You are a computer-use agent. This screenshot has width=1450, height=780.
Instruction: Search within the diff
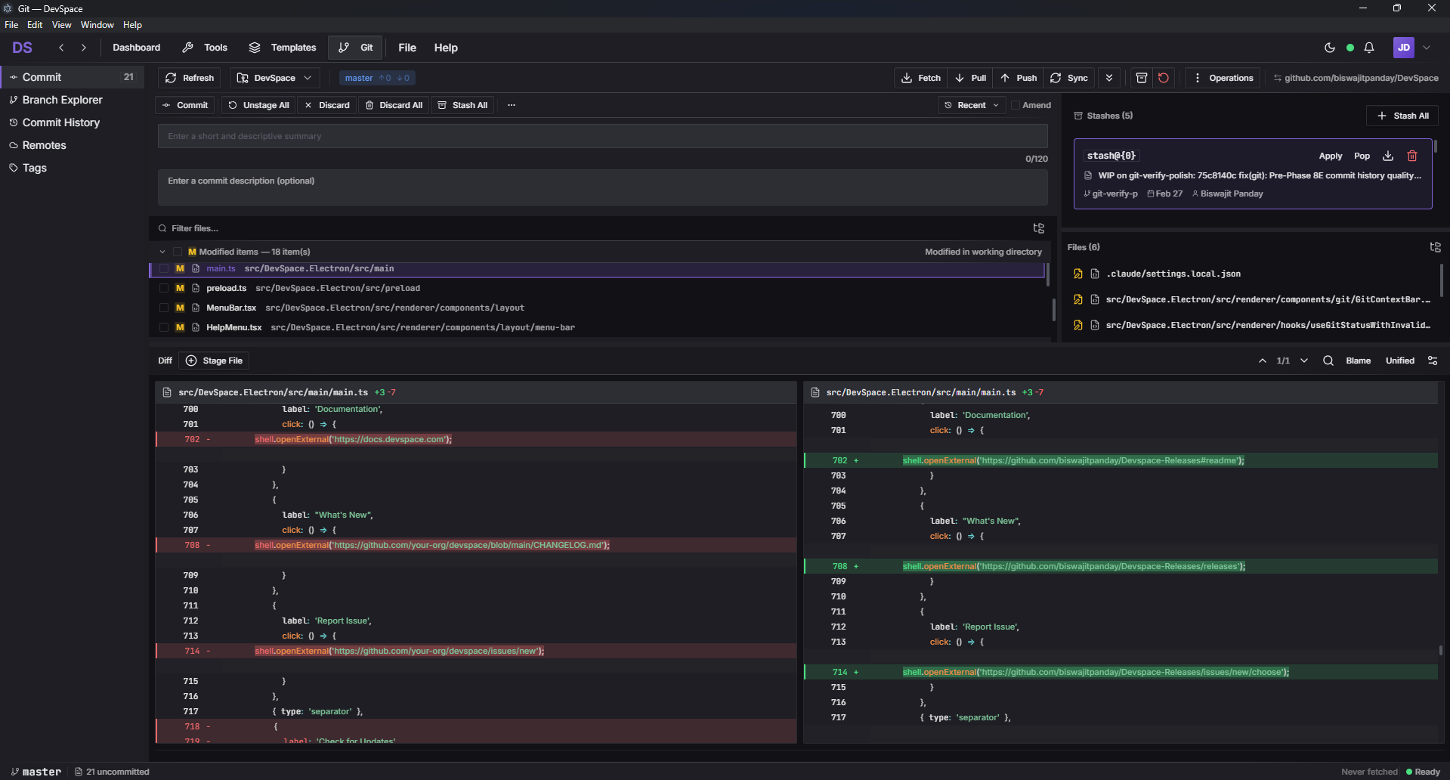[x=1328, y=361]
